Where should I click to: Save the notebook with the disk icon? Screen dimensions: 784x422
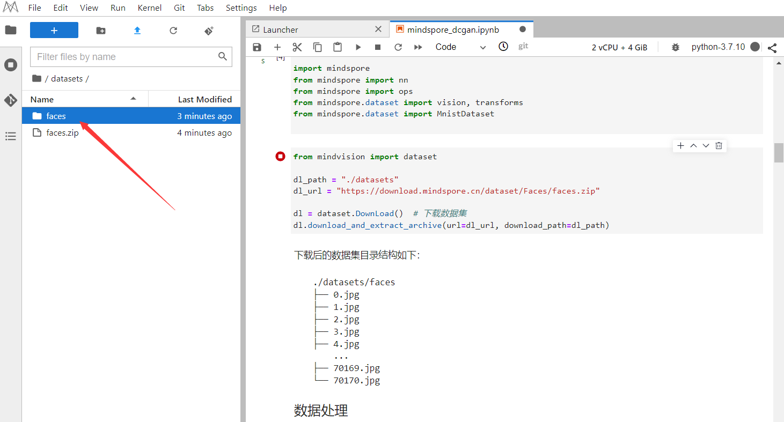click(x=257, y=47)
